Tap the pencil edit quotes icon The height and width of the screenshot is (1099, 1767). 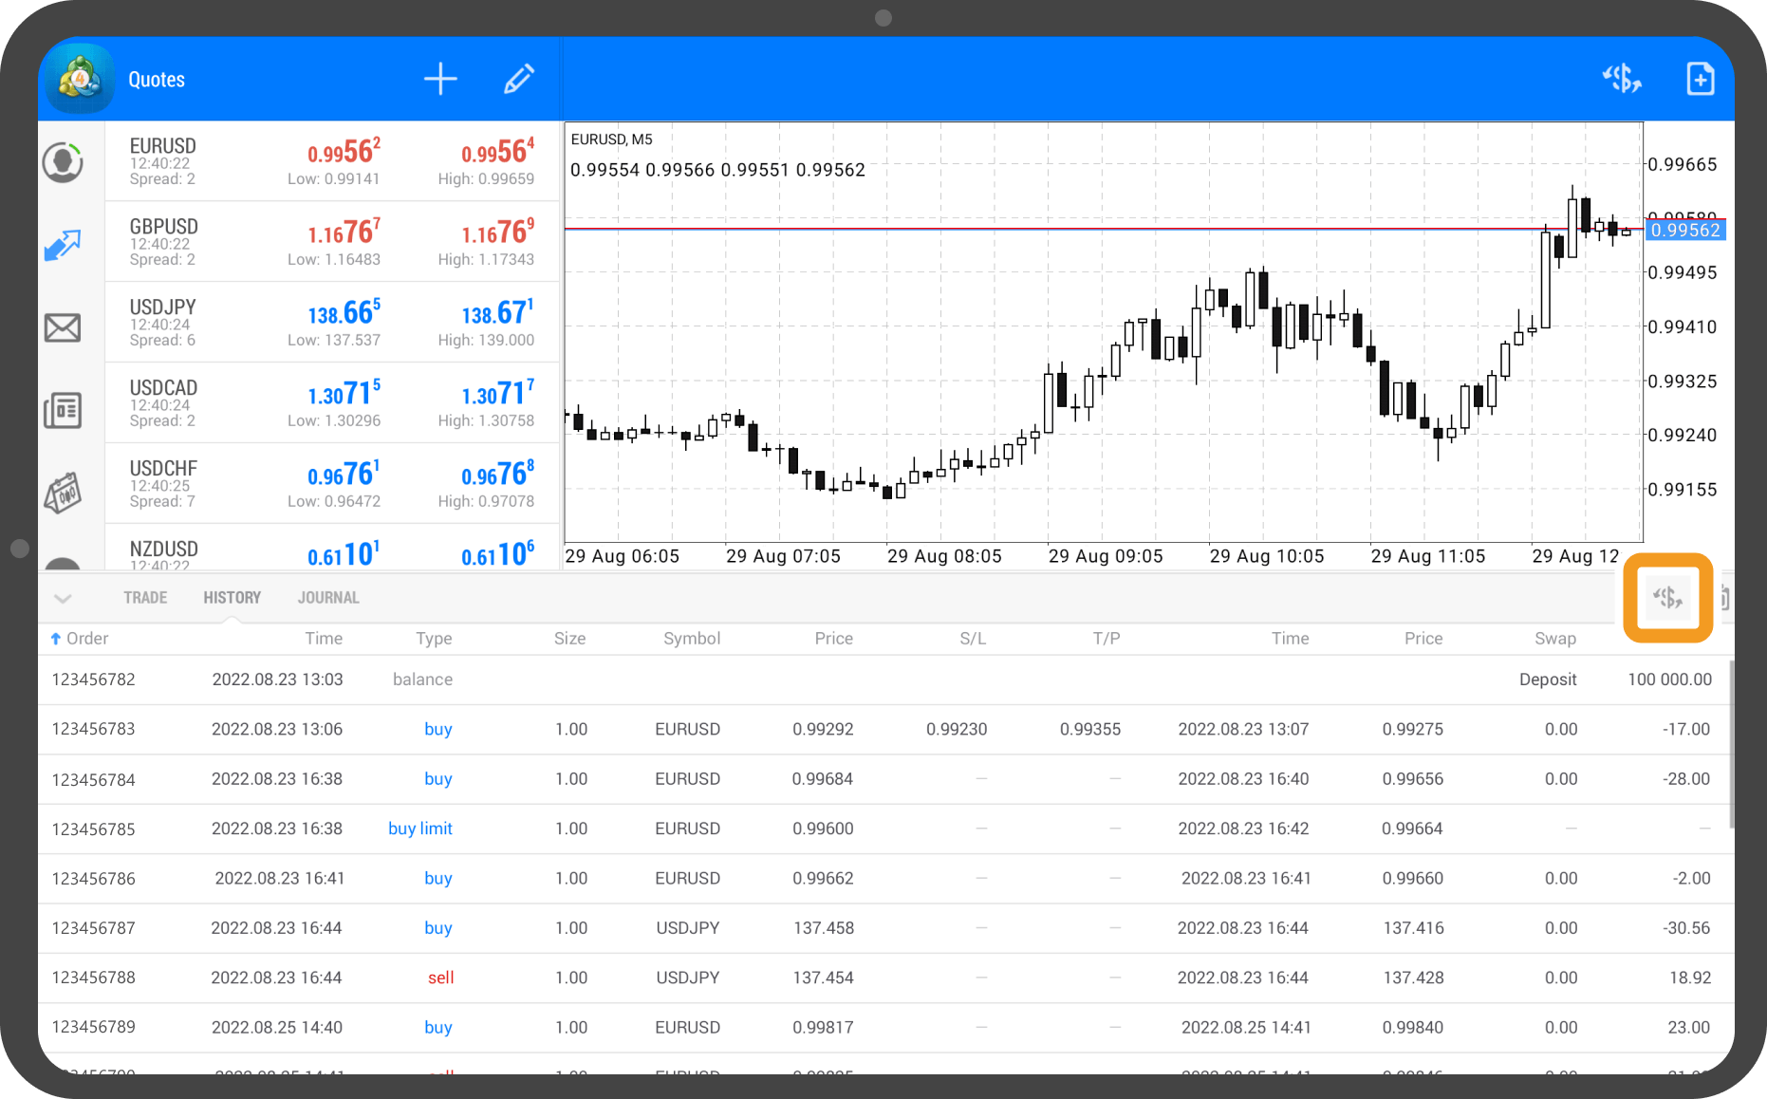click(518, 80)
